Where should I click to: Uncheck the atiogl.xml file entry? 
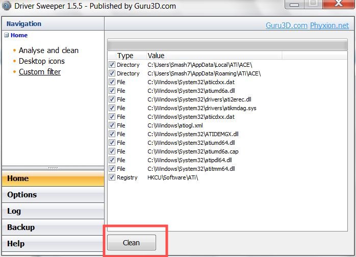pyautogui.click(x=112, y=125)
